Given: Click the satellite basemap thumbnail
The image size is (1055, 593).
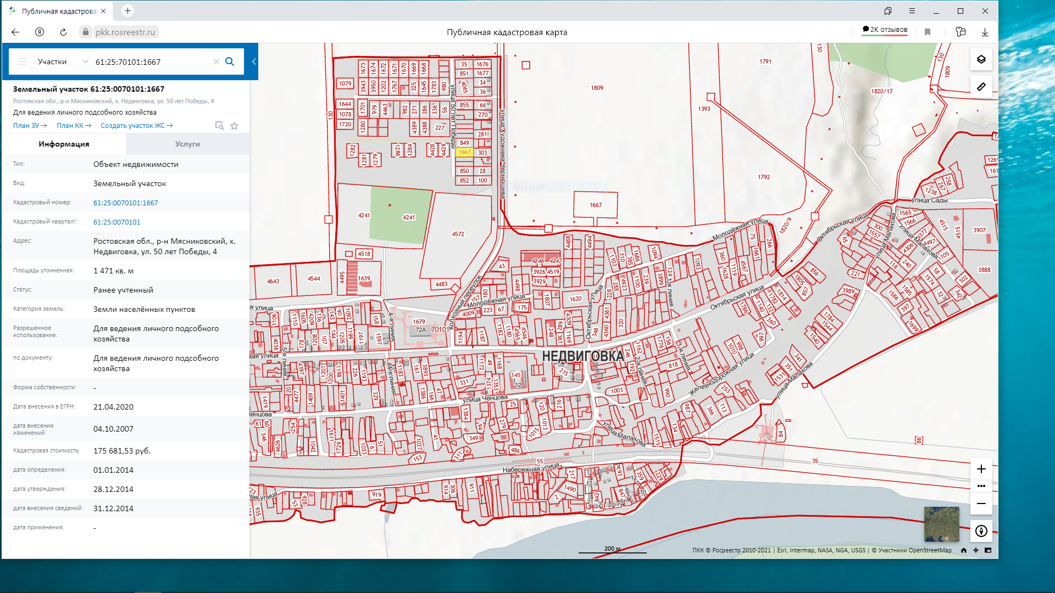Looking at the screenshot, I should coord(941,524).
